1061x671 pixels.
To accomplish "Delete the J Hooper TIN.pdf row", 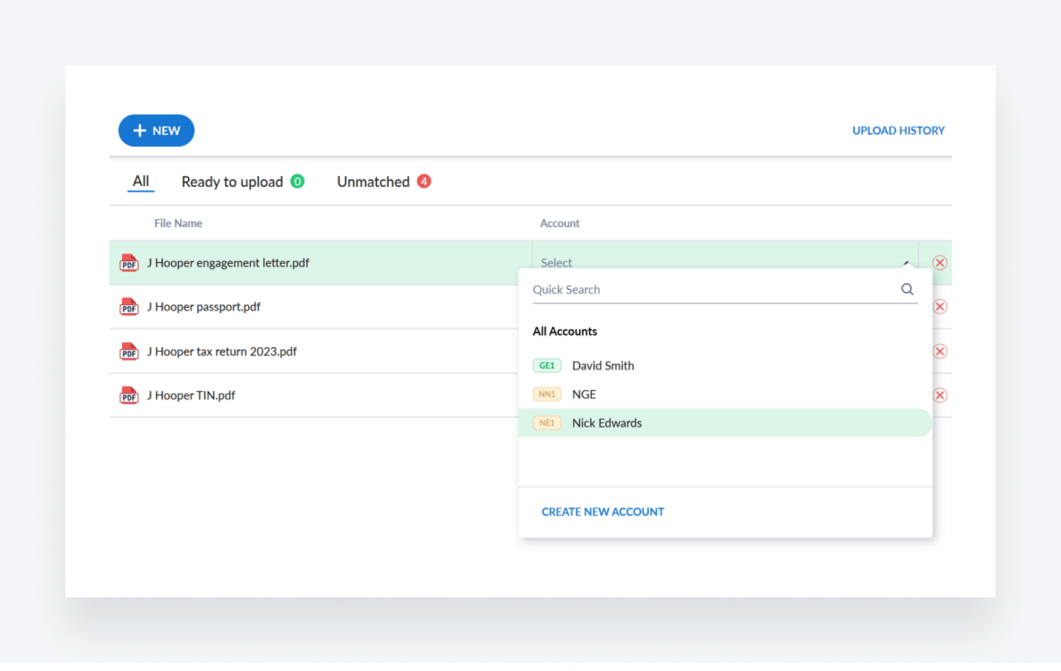I will click(940, 396).
